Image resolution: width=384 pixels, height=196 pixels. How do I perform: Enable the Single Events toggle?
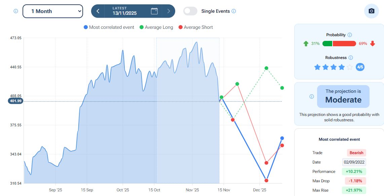tap(190, 11)
